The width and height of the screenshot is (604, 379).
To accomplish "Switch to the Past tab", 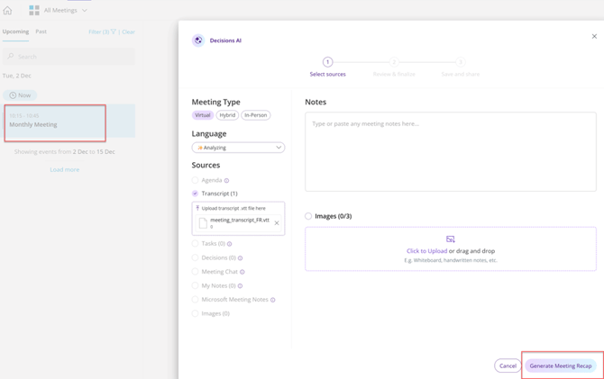I will pyautogui.click(x=41, y=32).
